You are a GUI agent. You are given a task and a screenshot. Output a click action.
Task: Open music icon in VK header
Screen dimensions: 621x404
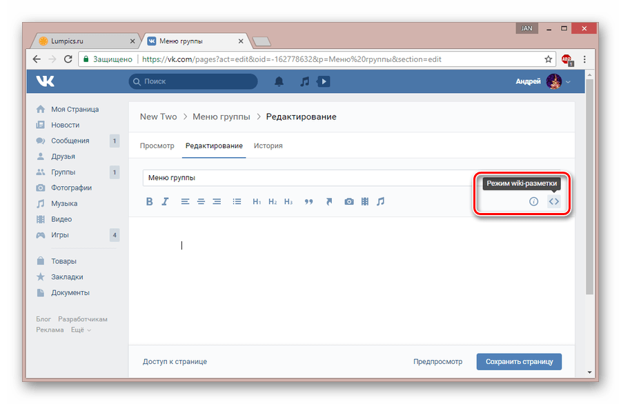[304, 81]
